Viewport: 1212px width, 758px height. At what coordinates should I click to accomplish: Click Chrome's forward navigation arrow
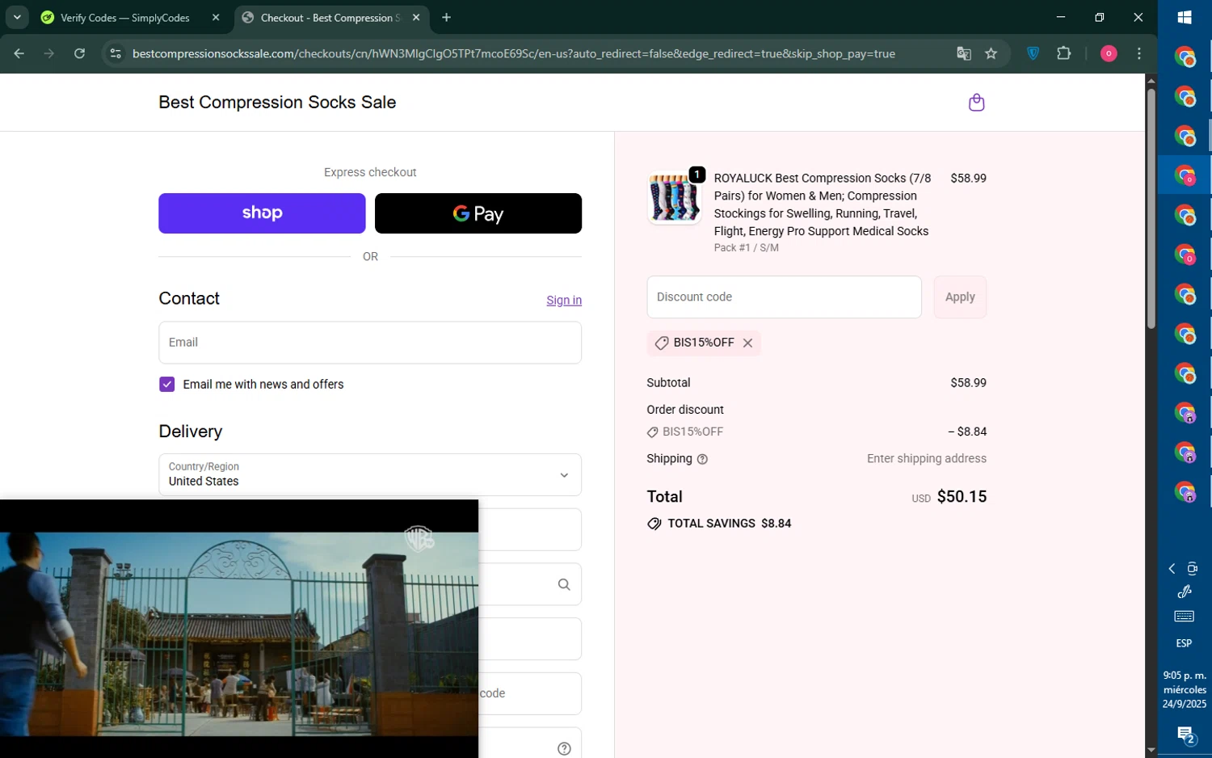pos(49,53)
